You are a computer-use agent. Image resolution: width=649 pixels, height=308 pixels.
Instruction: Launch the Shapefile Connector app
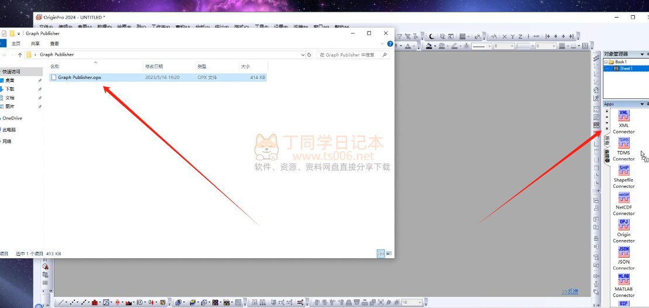(623, 176)
